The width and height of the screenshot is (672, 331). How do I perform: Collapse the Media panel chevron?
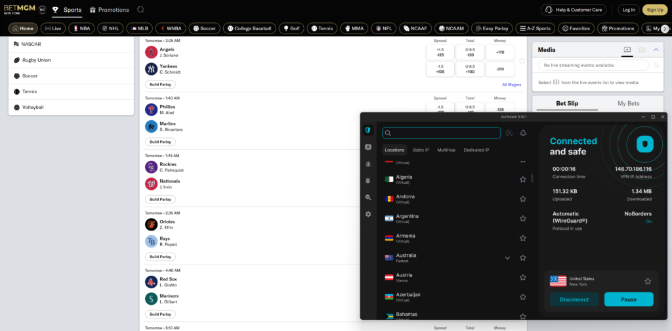[x=656, y=50]
